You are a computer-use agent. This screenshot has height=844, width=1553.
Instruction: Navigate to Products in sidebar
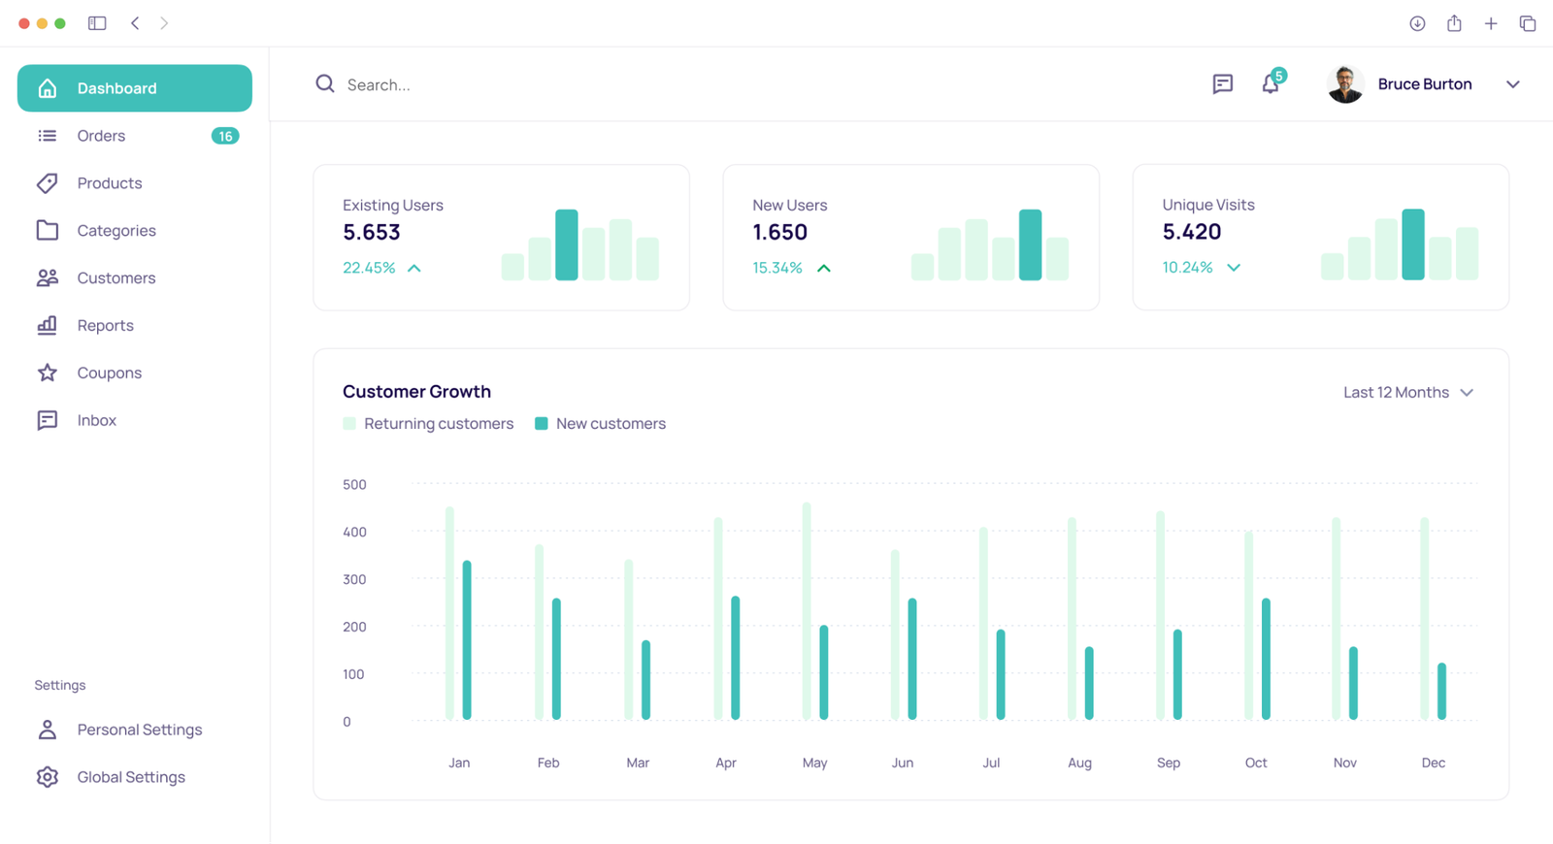coord(109,183)
